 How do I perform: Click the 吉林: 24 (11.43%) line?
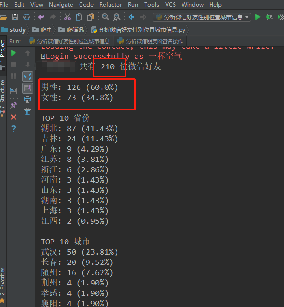click(79, 139)
